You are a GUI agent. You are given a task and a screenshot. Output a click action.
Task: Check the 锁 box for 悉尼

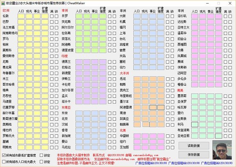[172, 79]
